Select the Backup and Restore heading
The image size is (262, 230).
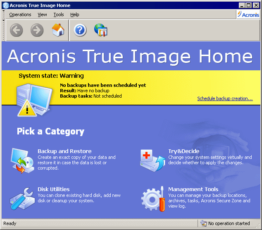click(64, 151)
